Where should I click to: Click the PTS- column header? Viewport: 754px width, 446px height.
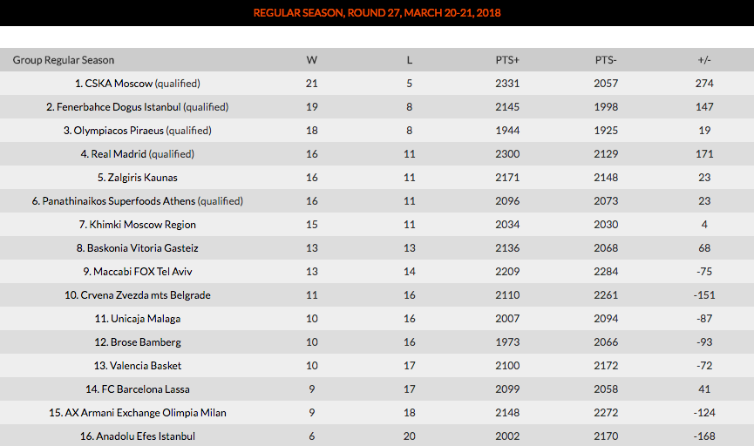coord(606,60)
